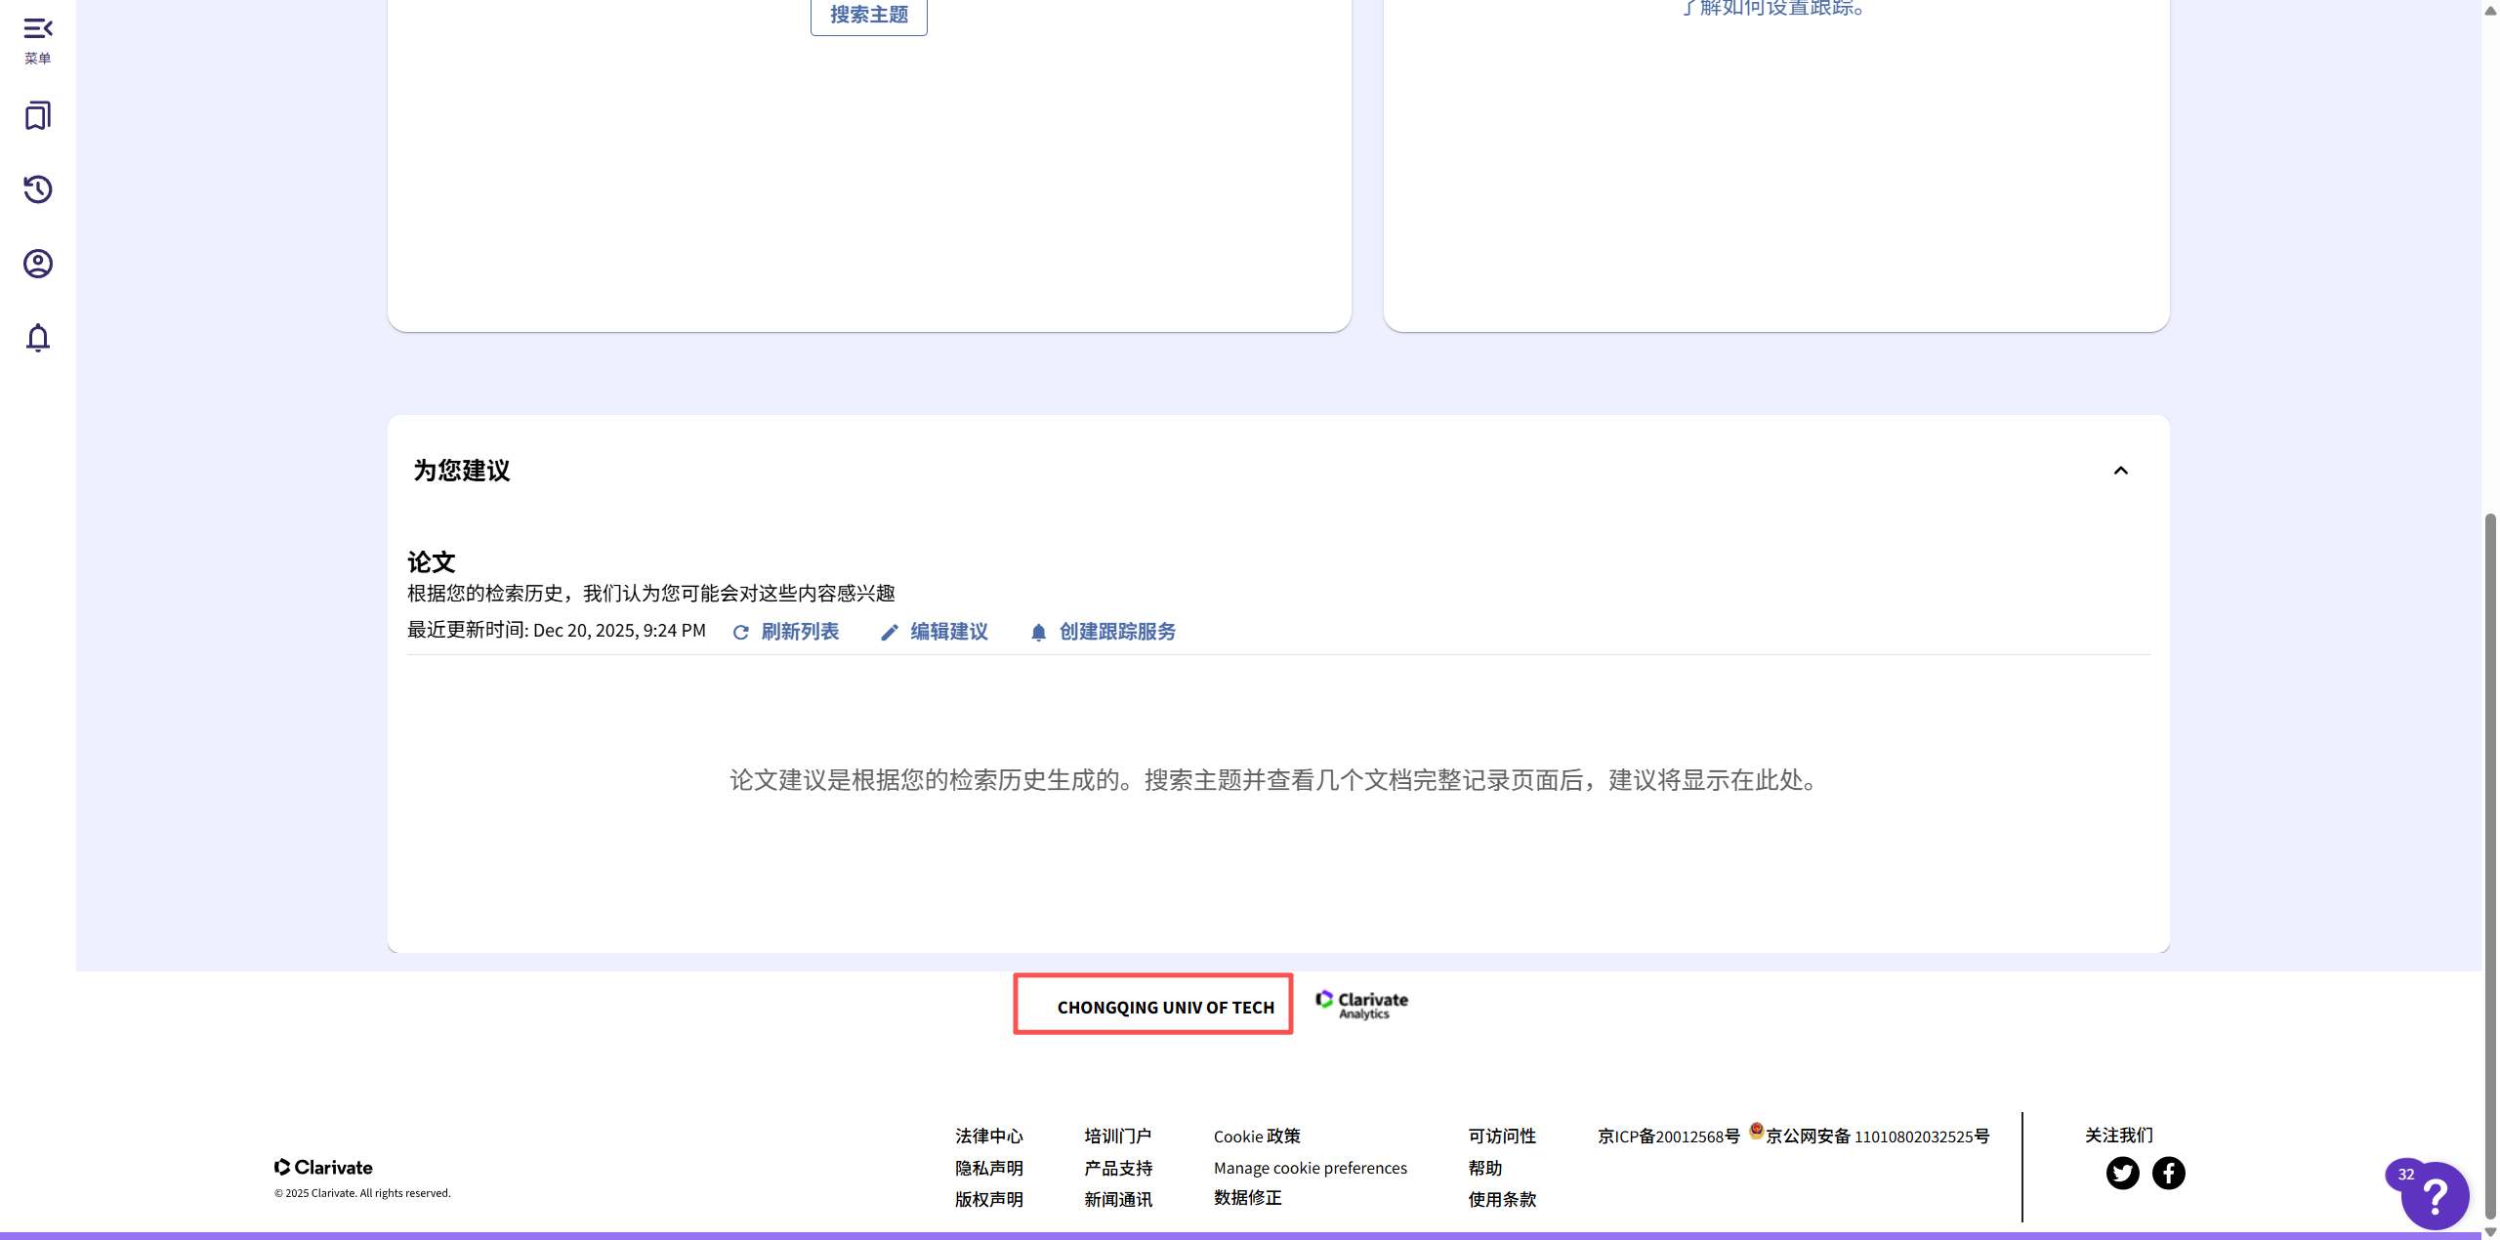Collapse the 为您建议 section chevron
The height and width of the screenshot is (1240, 2500).
pyautogui.click(x=2120, y=471)
